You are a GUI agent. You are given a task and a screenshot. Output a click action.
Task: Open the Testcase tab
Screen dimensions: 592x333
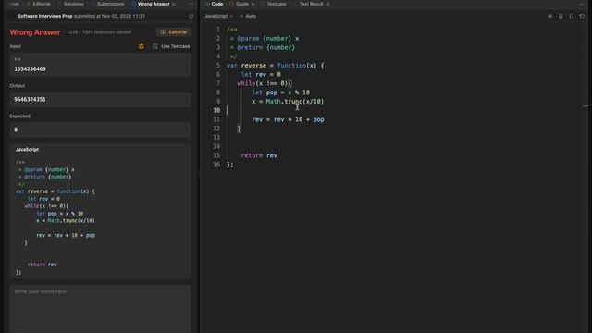pos(277,4)
